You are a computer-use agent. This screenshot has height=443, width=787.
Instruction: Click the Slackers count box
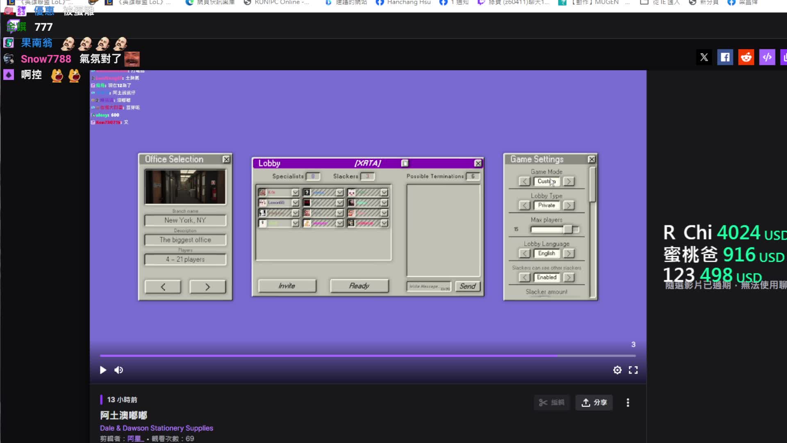(x=368, y=176)
